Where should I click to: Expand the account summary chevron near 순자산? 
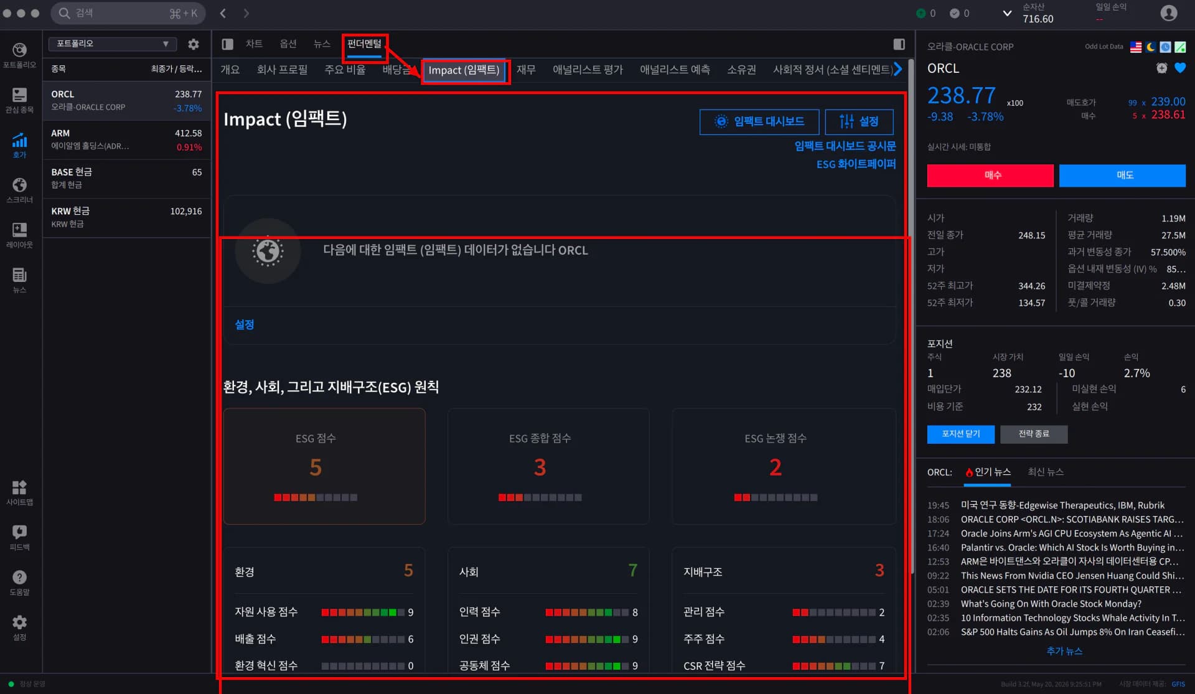tap(1007, 13)
